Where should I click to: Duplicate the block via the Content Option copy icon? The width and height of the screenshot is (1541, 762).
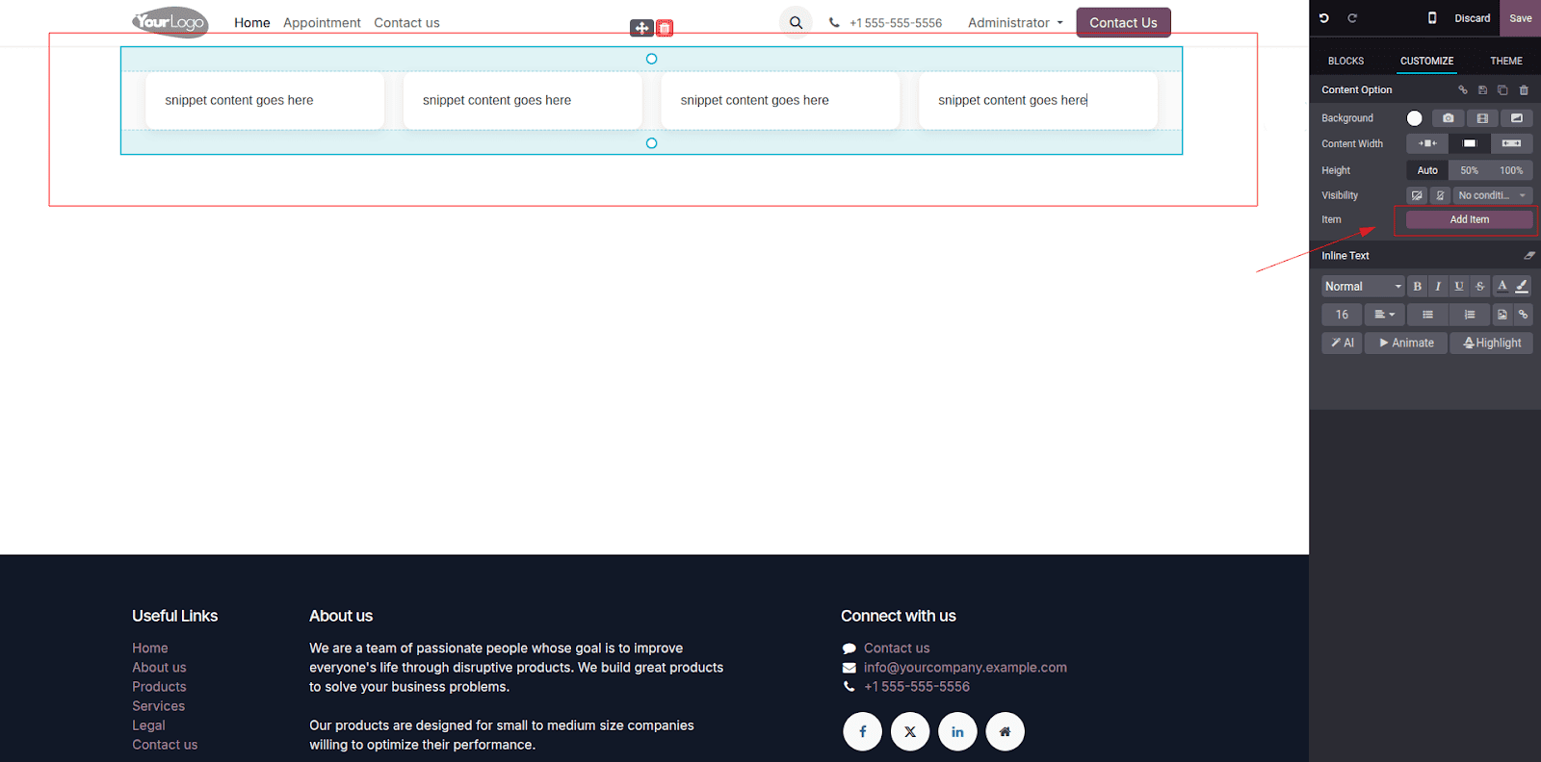coord(1502,89)
